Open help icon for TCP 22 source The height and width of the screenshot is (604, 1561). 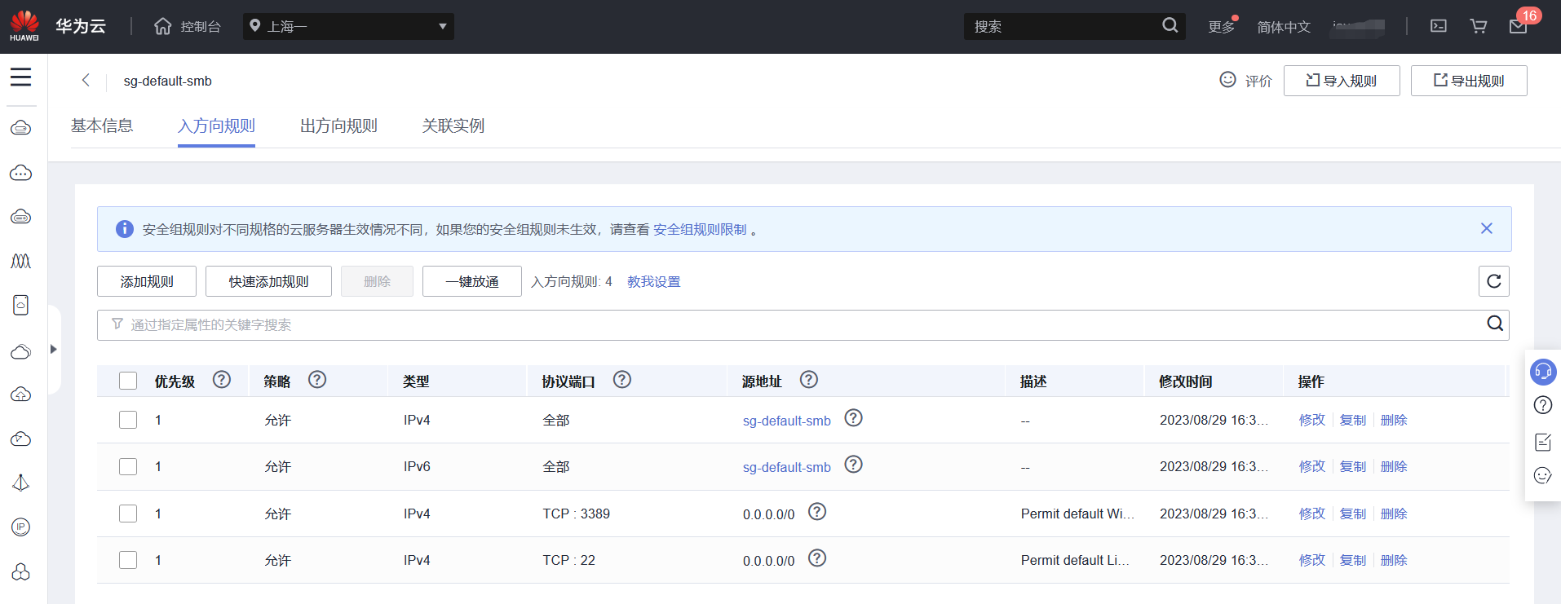(x=817, y=558)
